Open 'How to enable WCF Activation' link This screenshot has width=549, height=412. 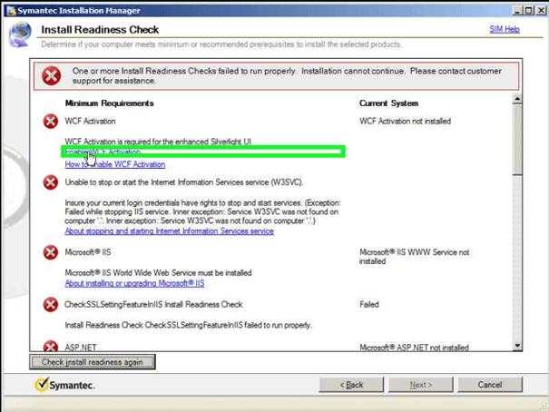(x=114, y=164)
